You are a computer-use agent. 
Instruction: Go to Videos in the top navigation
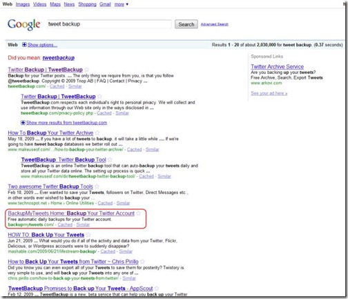point(39,4)
